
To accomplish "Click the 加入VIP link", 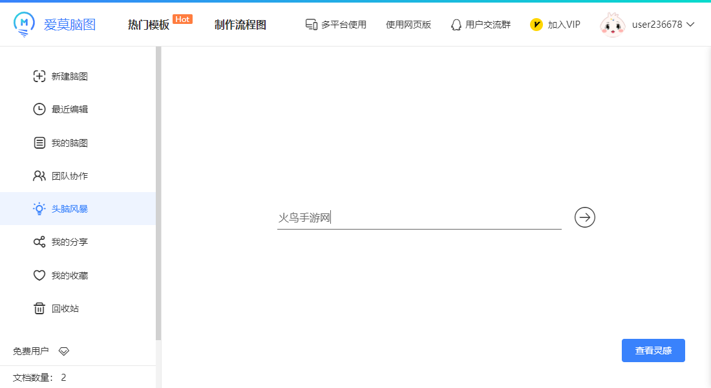I will (564, 25).
